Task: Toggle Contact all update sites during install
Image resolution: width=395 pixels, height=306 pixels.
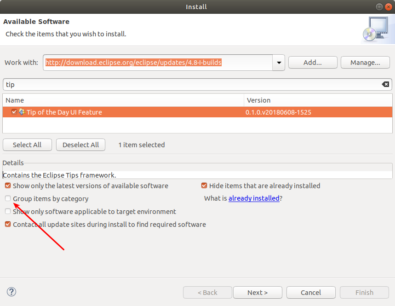Action: coord(8,224)
